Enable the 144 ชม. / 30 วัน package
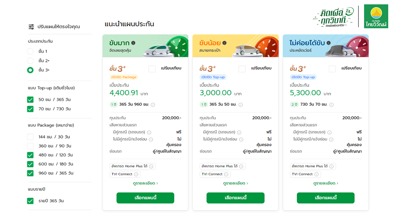Viewport: 393px width, 221px height. coord(30,137)
